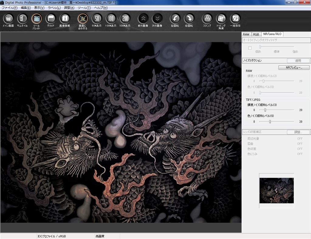Switch to 200% display
Image resolution: width=311 pixels, height=239 pixels.
pyautogui.click(x=125, y=20)
